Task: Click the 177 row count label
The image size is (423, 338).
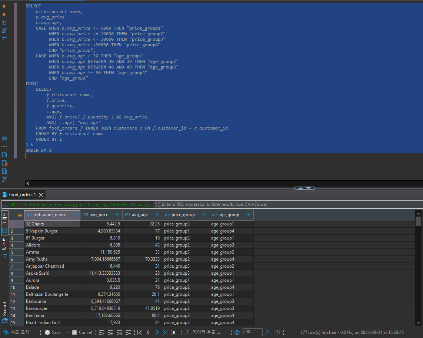Action: tap(277, 332)
